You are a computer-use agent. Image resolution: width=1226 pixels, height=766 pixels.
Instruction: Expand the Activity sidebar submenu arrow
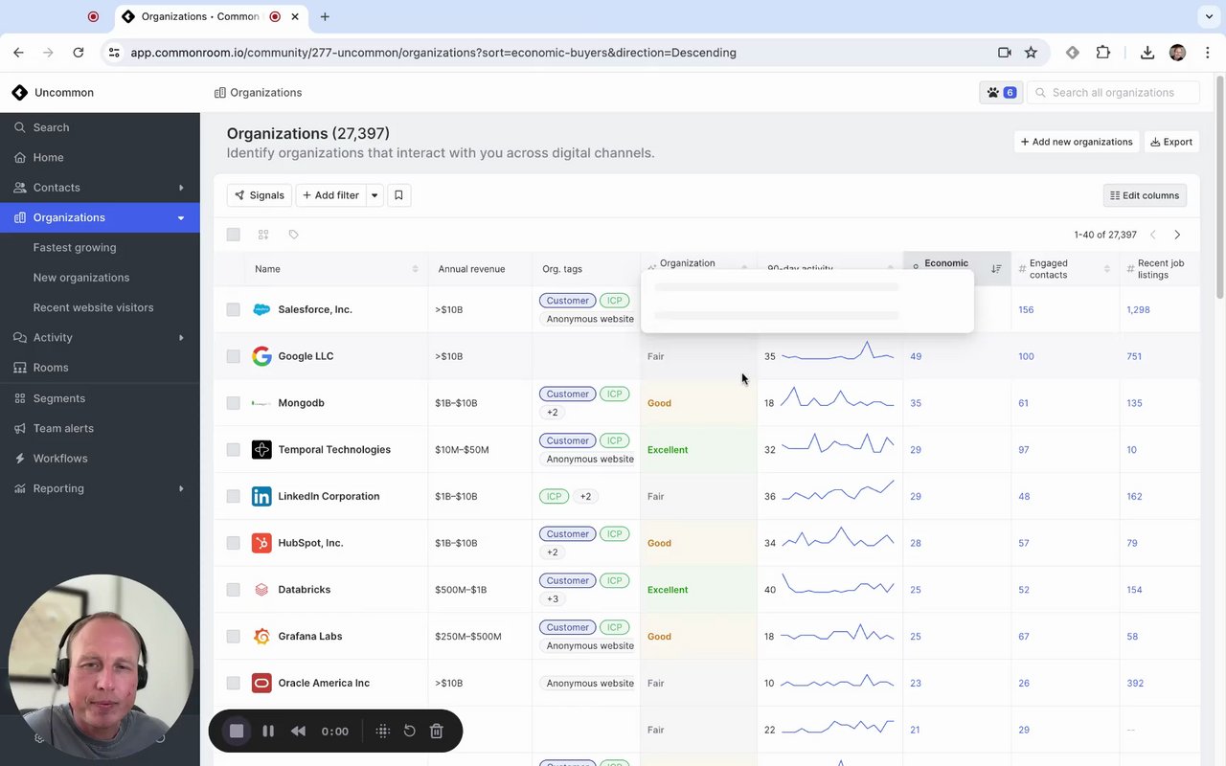pyautogui.click(x=181, y=338)
